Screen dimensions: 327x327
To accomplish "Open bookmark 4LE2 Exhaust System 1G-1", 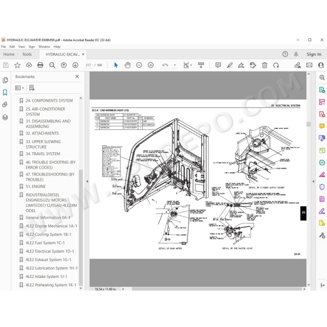I will coord(49,260).
